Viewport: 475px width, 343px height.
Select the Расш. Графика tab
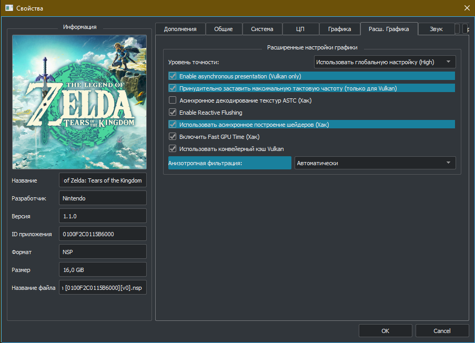pyautogui.click(x=389, y=29)
